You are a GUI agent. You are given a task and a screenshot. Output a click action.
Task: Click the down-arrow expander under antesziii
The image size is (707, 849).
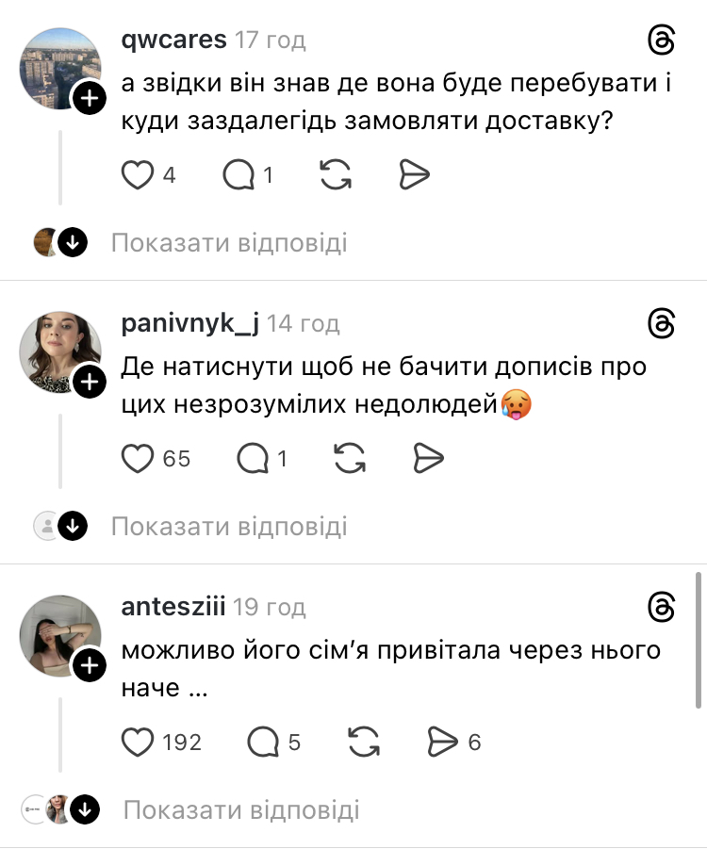[x=87, y=809]
